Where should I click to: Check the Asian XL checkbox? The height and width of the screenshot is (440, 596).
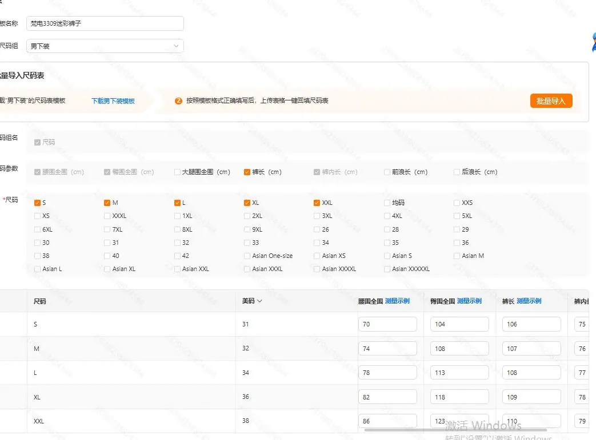[x=107, y=269]
